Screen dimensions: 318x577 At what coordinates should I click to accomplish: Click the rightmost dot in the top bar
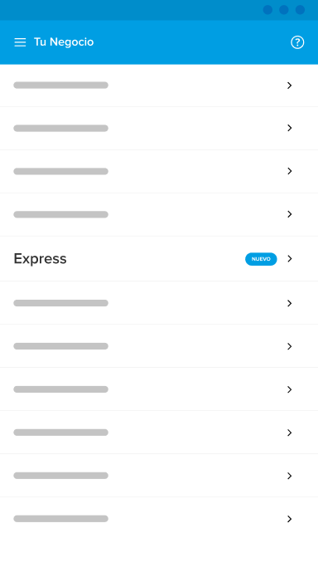300,10
